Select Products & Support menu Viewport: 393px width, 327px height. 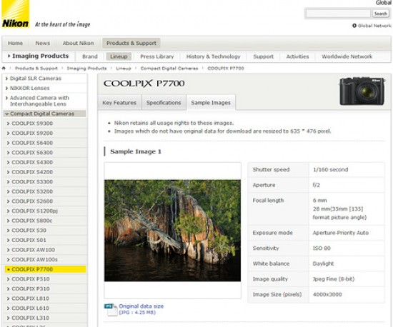point(131,43)
